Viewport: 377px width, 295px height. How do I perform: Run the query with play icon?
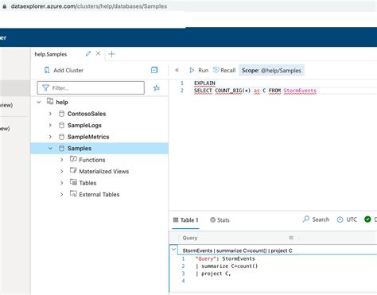192,70
